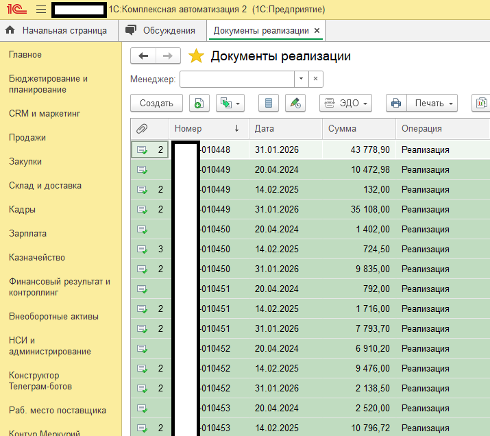This screenshot has height=436, width=490.
Task: Select the row with sum 9 476,00
Action: pos(310,369)
